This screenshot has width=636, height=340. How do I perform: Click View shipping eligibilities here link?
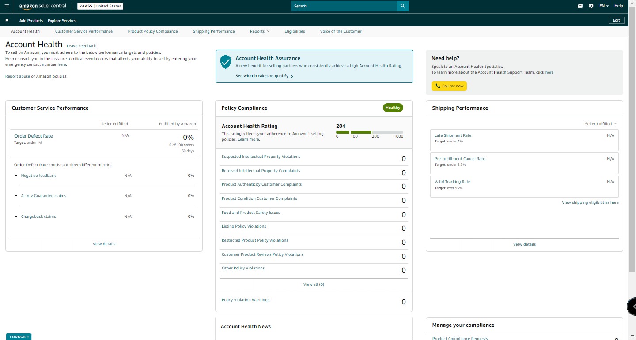(x=590, y=202)
